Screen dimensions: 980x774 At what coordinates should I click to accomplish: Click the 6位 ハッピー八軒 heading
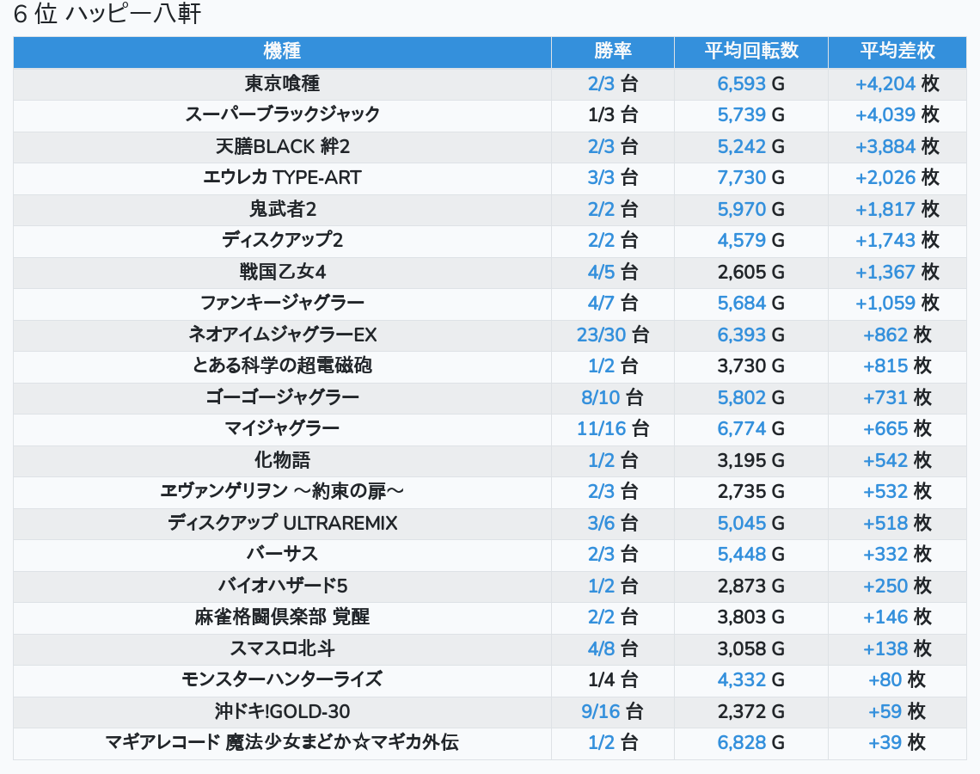[107, 15]
